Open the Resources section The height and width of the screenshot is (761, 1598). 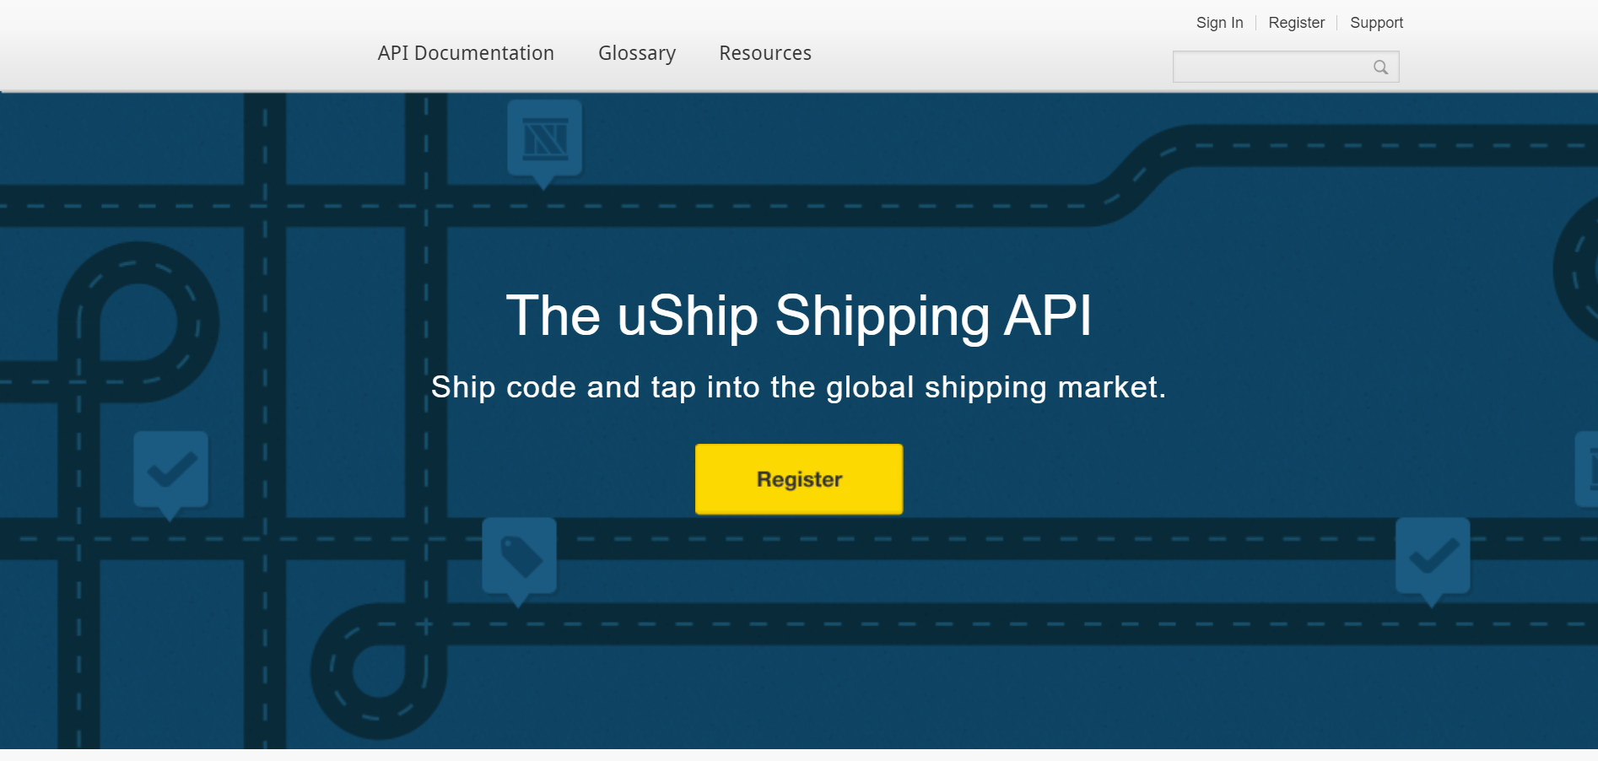pos(764,52)
